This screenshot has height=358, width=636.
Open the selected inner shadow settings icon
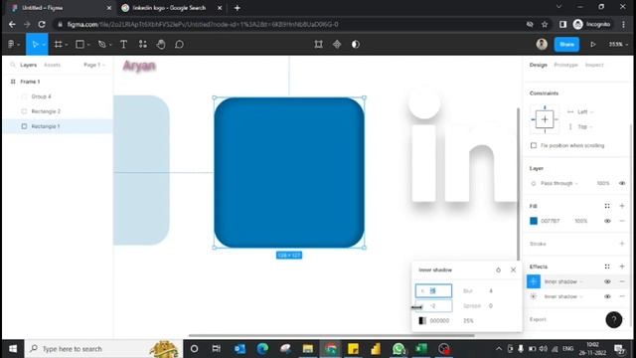(x=534, y=281)
